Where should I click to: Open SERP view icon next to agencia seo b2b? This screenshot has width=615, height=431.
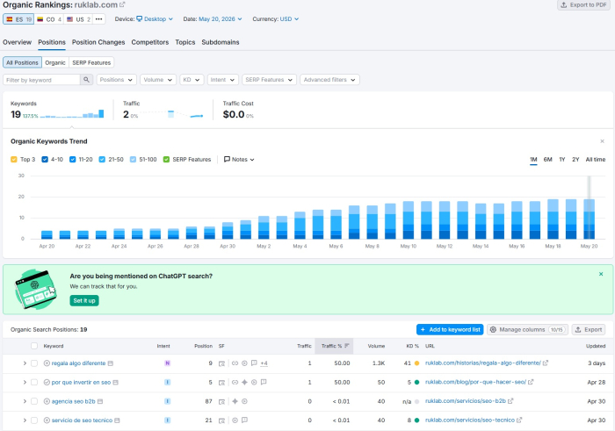[x=100, y=401]
